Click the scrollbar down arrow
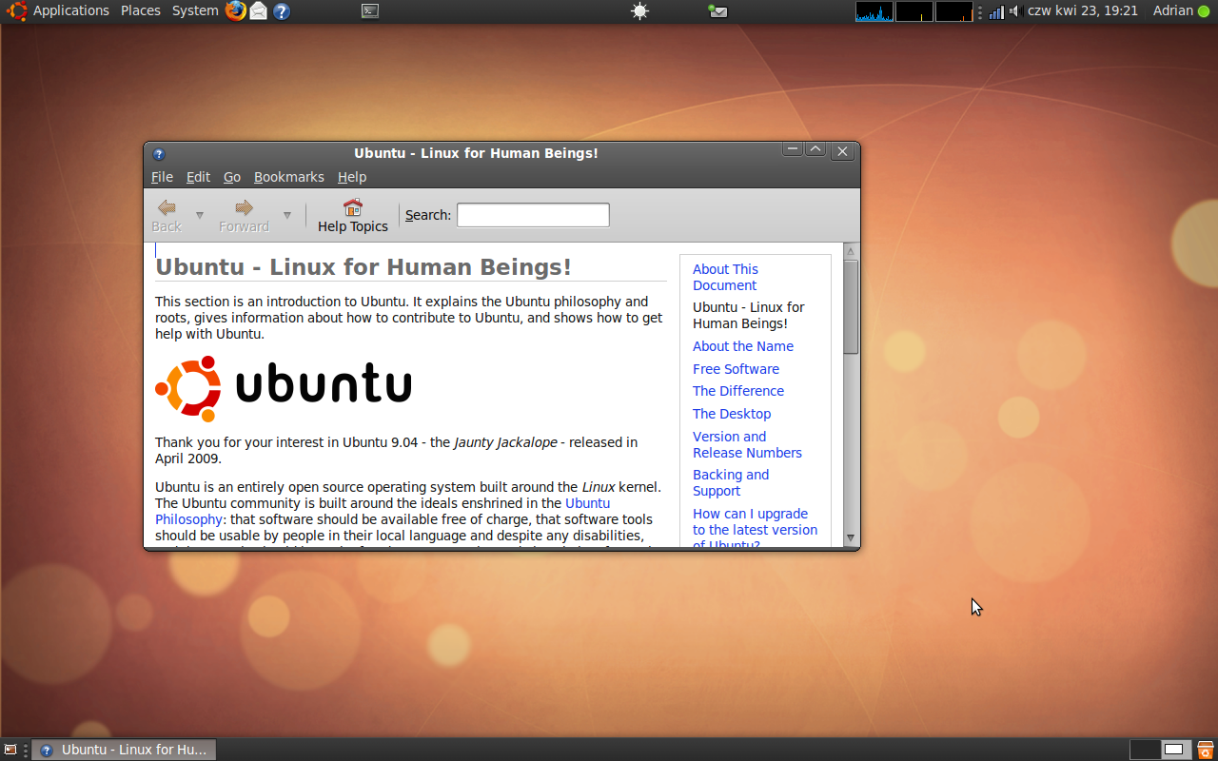The height and width of the screenshot is (761, 1218). point(851,538)
